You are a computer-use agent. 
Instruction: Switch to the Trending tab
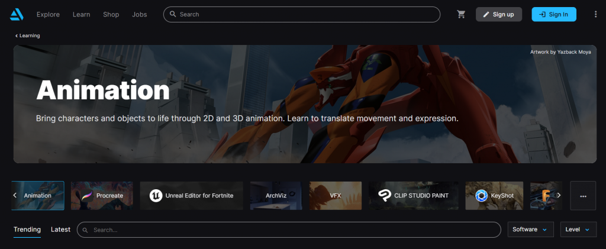[27, 229]
